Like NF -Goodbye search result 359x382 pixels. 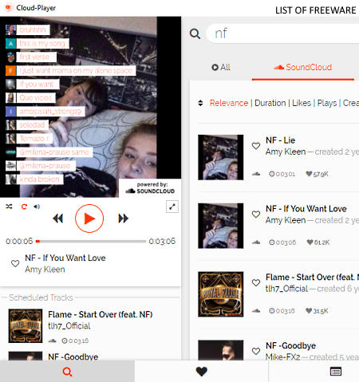point(256,351)
